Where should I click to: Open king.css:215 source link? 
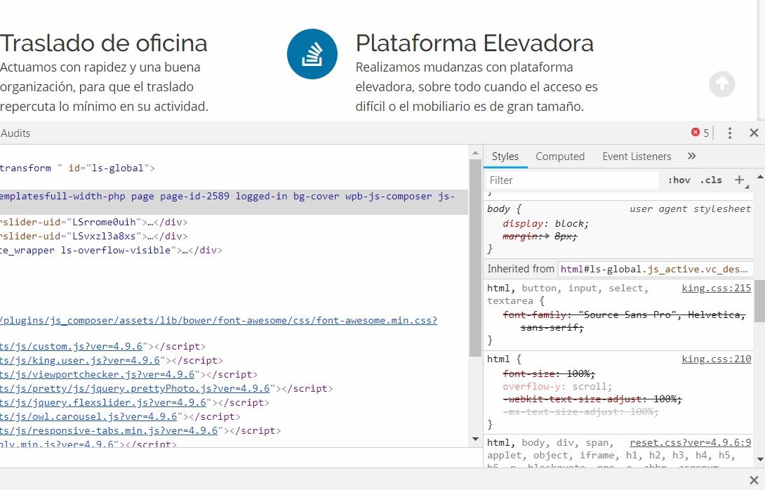716,288
